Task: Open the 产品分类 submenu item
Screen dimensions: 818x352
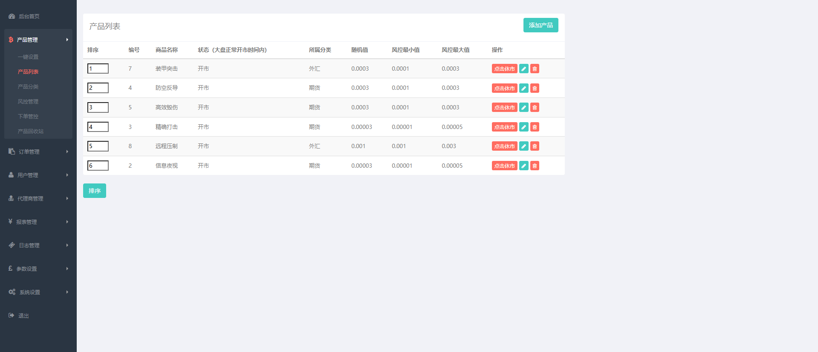Action: [x=28, y=86]
